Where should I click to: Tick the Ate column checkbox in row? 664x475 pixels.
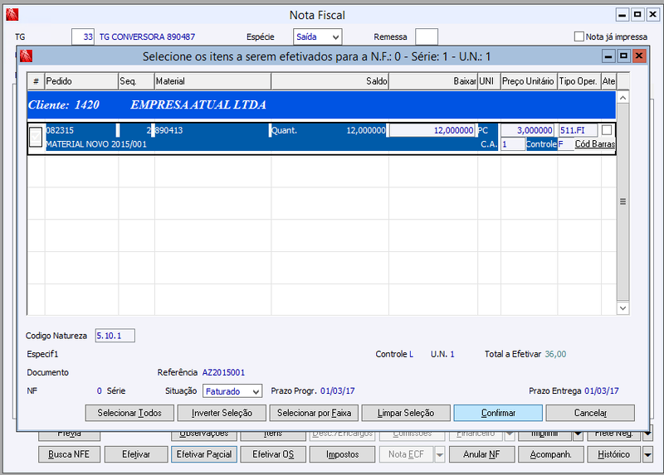click(607, 130)
